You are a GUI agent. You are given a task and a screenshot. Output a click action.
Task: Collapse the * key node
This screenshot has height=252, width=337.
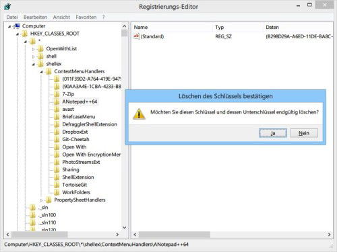(26, 42)
